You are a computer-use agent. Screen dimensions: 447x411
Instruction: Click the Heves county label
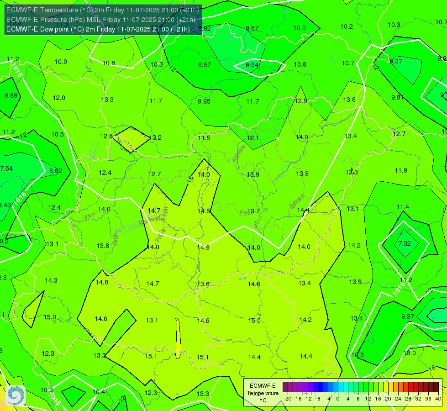coord(239,154)
